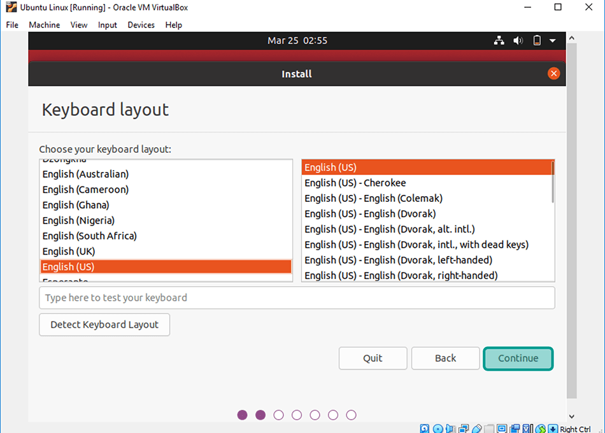Click Detect Keyboard Layout button

tap(104, 325)
